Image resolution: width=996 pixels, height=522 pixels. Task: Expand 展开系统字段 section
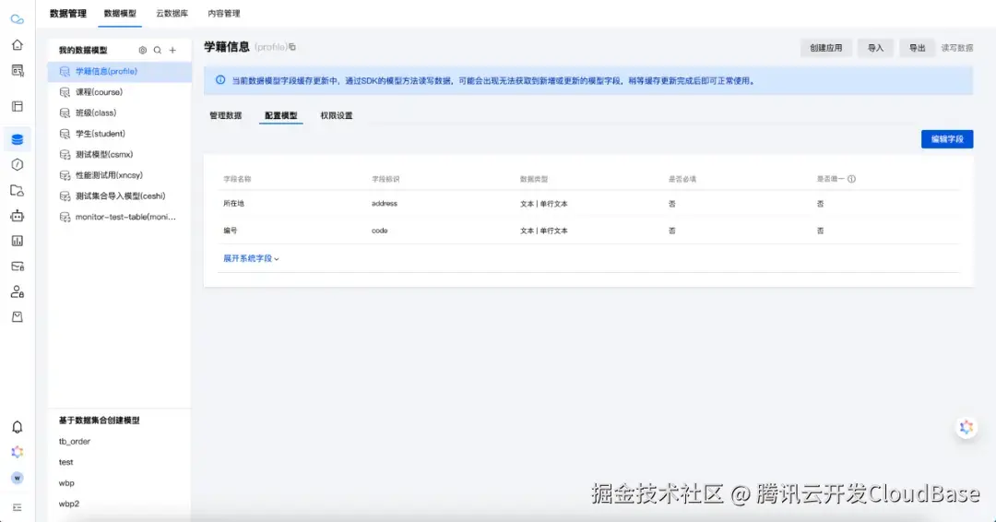tap(251, 258)
